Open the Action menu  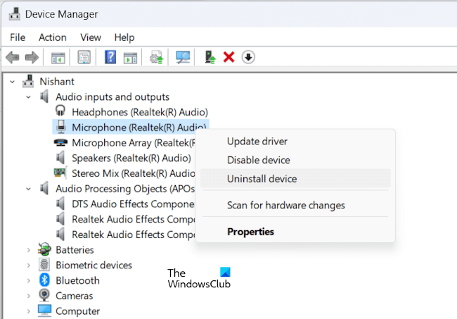coord(53,37)
